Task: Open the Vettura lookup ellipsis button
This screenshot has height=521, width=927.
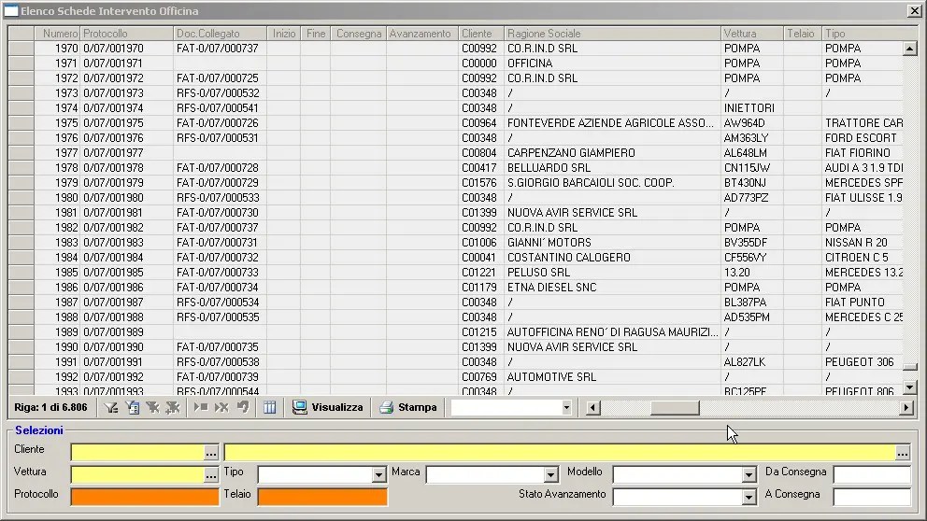Action: click(211, 475)
